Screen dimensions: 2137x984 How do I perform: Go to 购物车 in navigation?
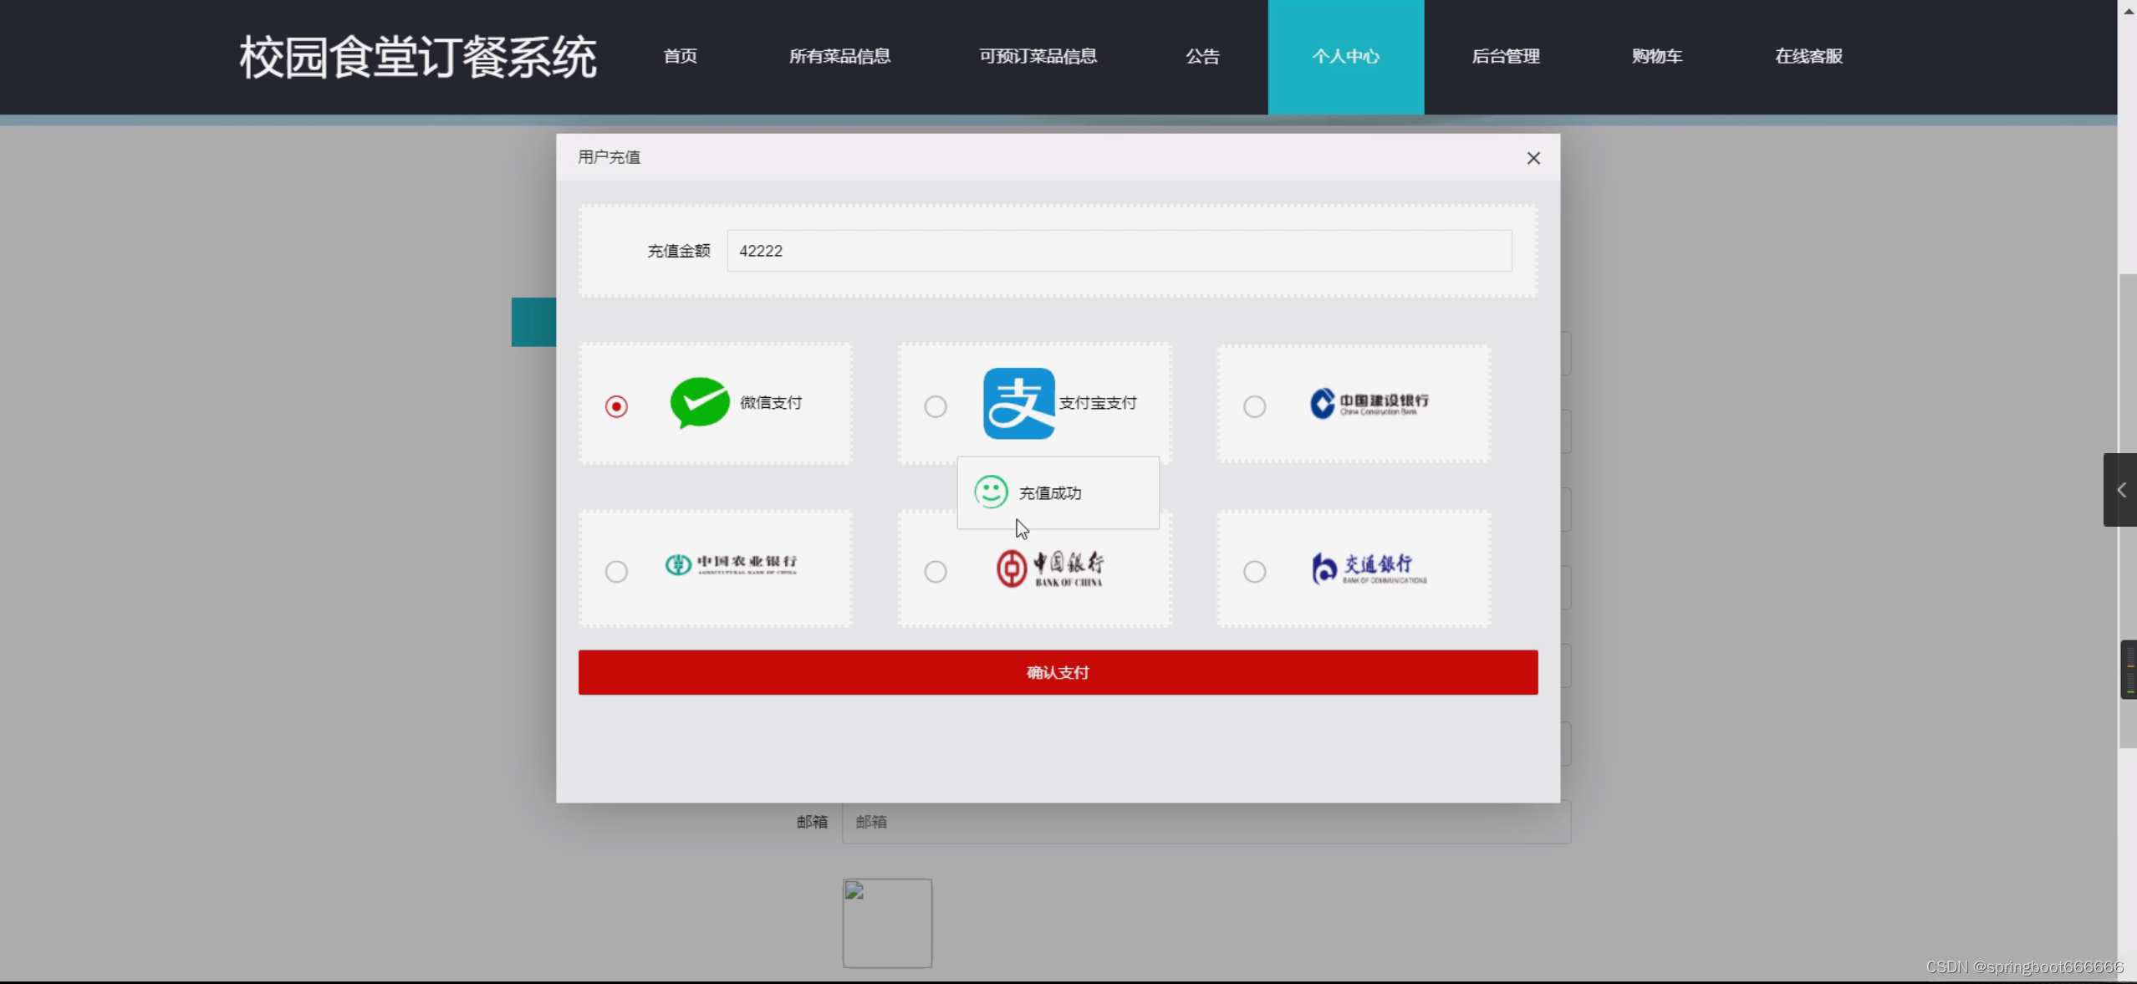tap(1656, 56)
